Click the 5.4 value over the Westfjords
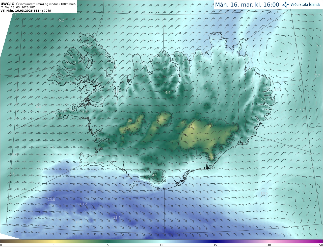Viewport: 323px width, 247px height. click(x=77, y=62)
